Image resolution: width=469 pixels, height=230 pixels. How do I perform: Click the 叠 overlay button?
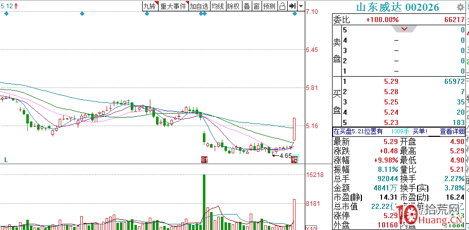247,6
